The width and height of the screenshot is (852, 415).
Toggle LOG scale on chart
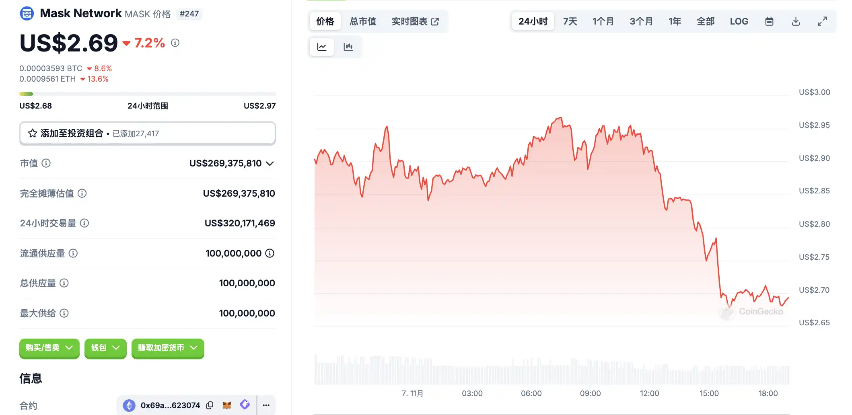[739, 21]
